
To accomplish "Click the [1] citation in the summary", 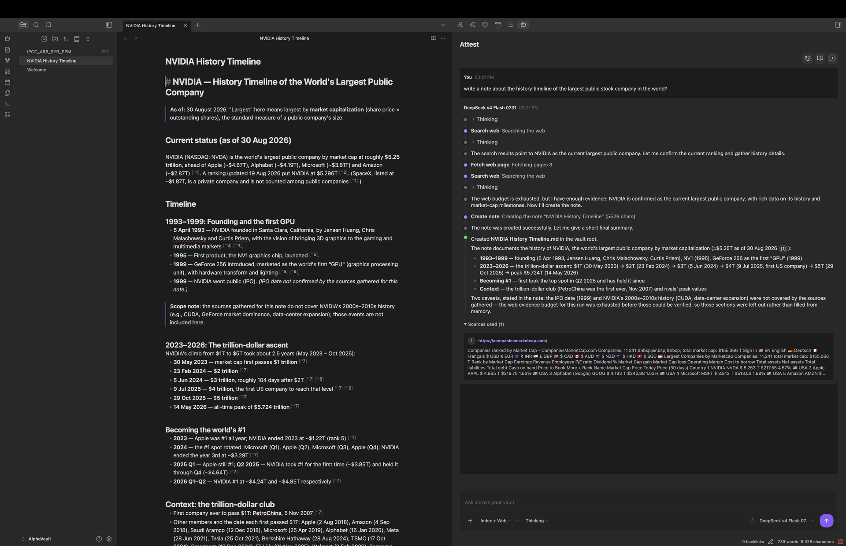I will pyautogui.click(x=783, y=249).
